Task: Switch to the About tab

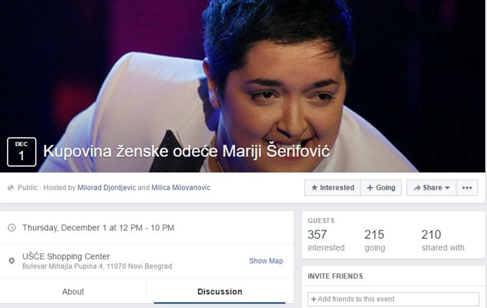Action: [x=73, y=291]
